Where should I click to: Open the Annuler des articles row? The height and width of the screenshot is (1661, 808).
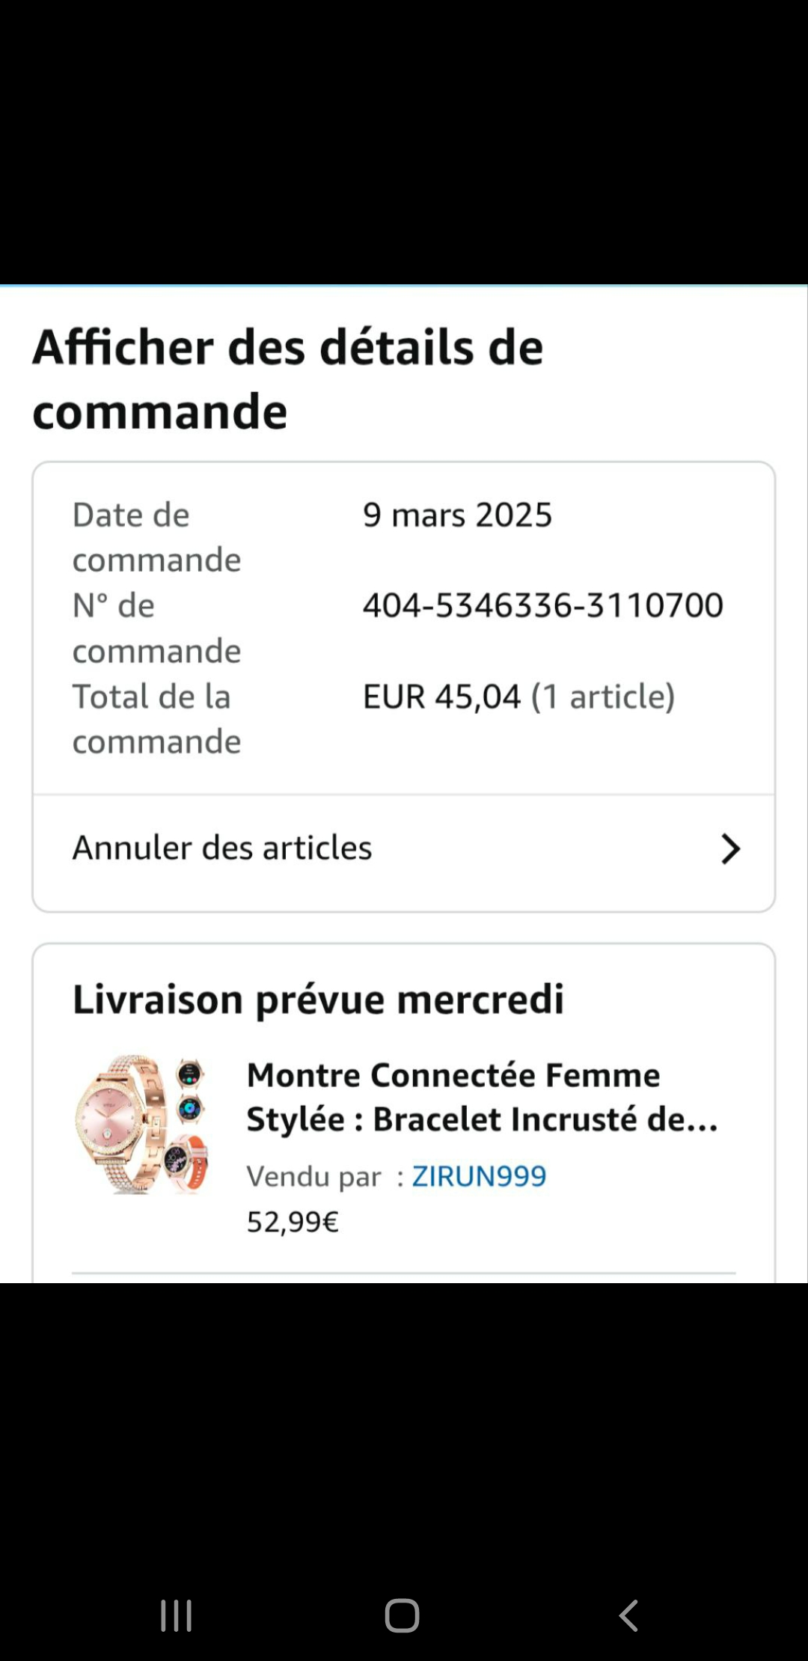[x=223, y=848]
